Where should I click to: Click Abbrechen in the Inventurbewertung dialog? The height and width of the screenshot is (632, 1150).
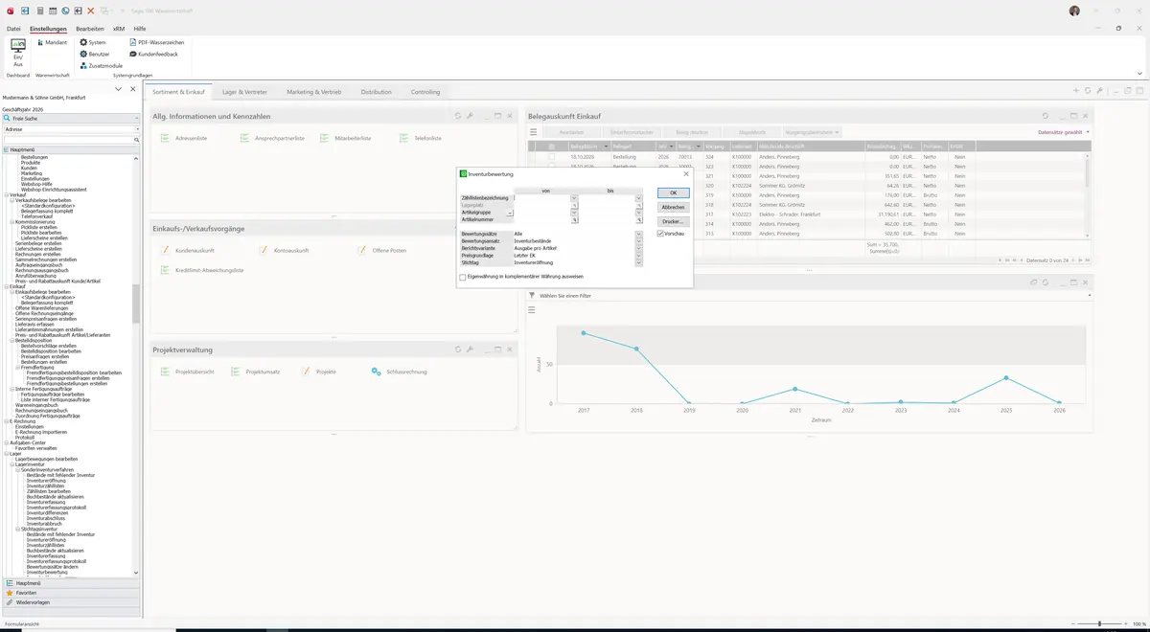coord(673,207)
